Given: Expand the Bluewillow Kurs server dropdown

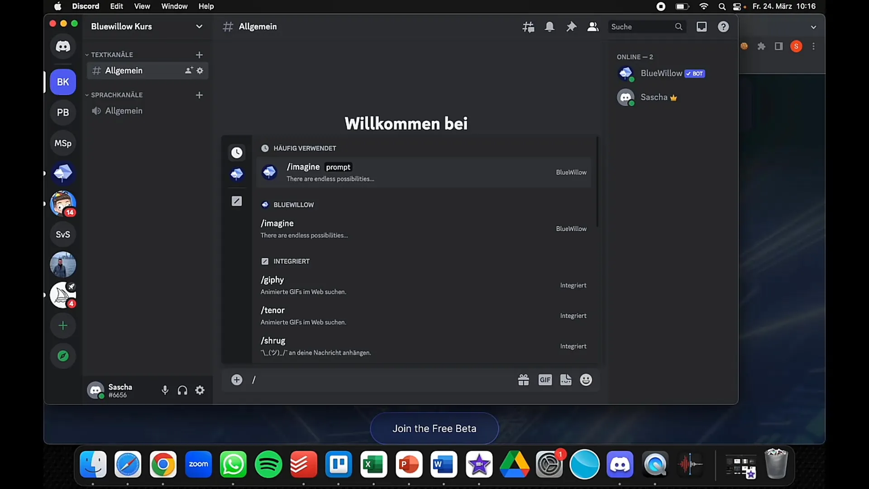Looking at the screenshot, I should 198,26.
